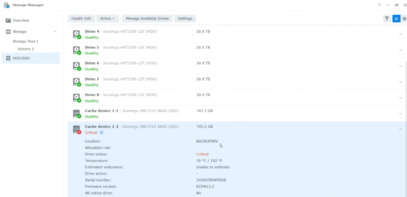The height and width of the screenshot is (197, 407).
Task: Click the Cache device 1-2 critical SSD icon
Action: (x=77, y=129)
